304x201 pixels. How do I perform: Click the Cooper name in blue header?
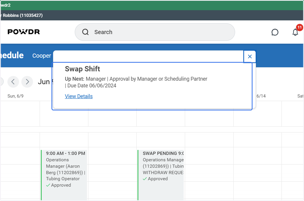tap(42, 56)
